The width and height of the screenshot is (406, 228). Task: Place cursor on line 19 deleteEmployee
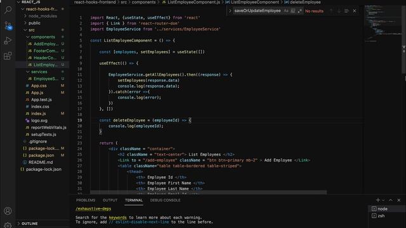click(x=129, y=120)
